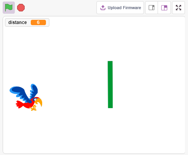188x155 pixels.
Task: Click the orange distance value 6
Action: point(38,22)
